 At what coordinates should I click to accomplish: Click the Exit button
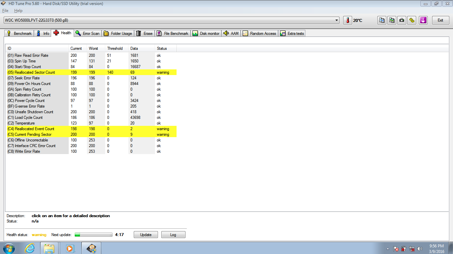pos(440,20)
